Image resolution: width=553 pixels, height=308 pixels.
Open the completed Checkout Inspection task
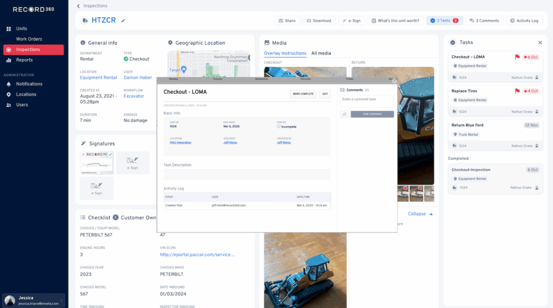pyautogui.click(x=495, y=179)
